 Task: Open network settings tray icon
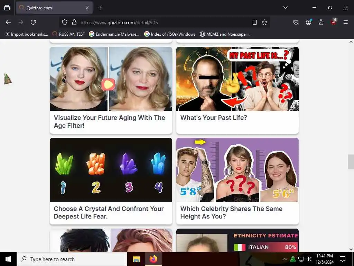pos(301,259)
